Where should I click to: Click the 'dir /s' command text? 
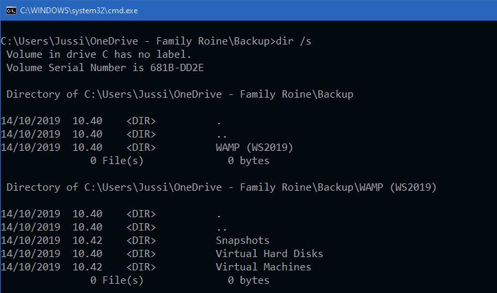pyautogui.click(x=294, y=41)
